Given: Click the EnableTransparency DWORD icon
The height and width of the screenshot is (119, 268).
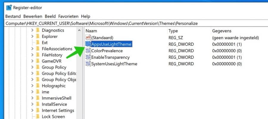Looking at the screenshot, I should click(88, 57).
